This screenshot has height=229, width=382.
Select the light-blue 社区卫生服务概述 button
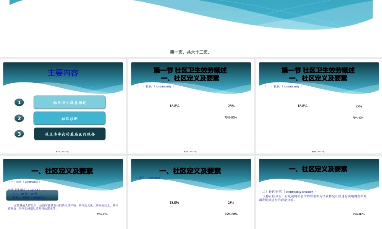coord(70,102)
